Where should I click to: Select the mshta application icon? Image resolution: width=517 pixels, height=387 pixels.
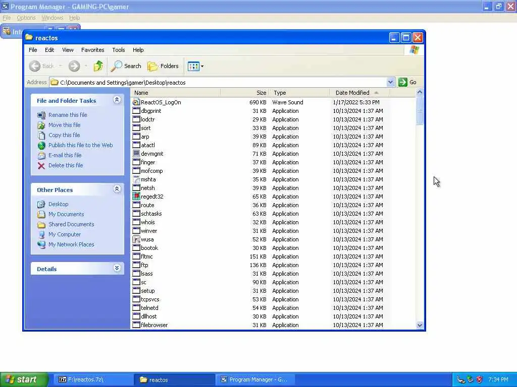(x=136, y=179)
